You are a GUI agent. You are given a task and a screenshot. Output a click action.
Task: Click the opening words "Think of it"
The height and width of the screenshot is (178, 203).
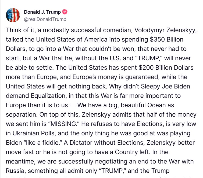point(19,30)
